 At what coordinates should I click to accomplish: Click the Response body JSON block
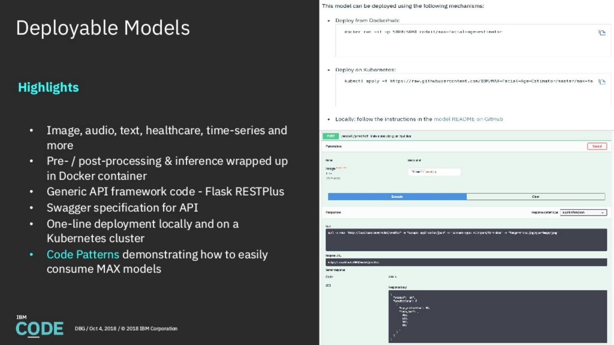[x=498, y=316]
